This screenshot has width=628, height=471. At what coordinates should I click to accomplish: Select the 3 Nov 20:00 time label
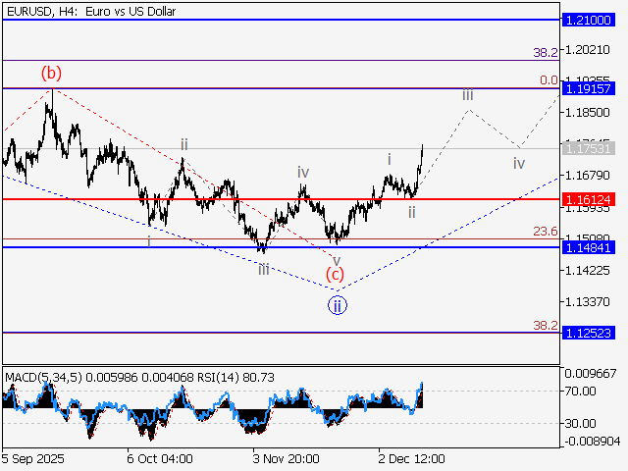pos(286,458)
